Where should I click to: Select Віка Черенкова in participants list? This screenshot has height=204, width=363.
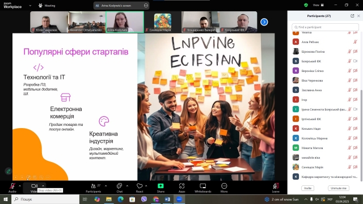[324, 80]
